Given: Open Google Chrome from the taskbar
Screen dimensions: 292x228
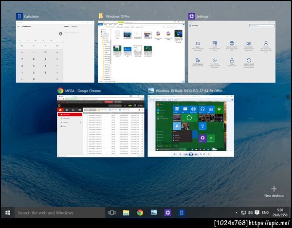Looking at the screenshot, I should tap(140, 212).
